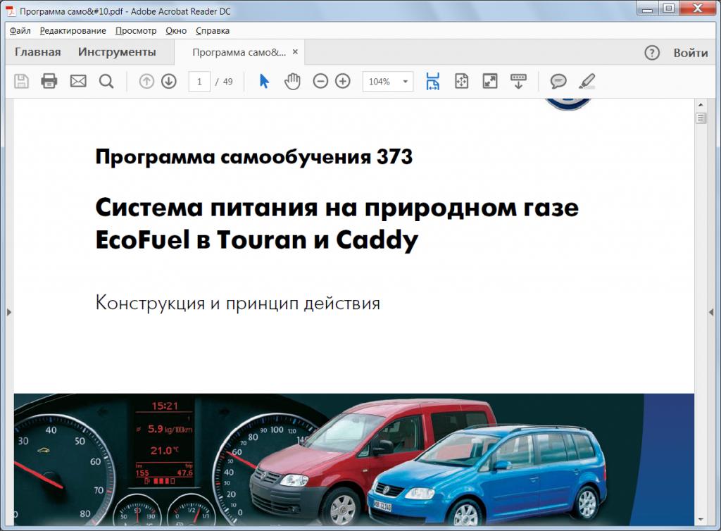721x531 pixels.
Task: Fit one full page icon
Action: click(x=461, y=82)
